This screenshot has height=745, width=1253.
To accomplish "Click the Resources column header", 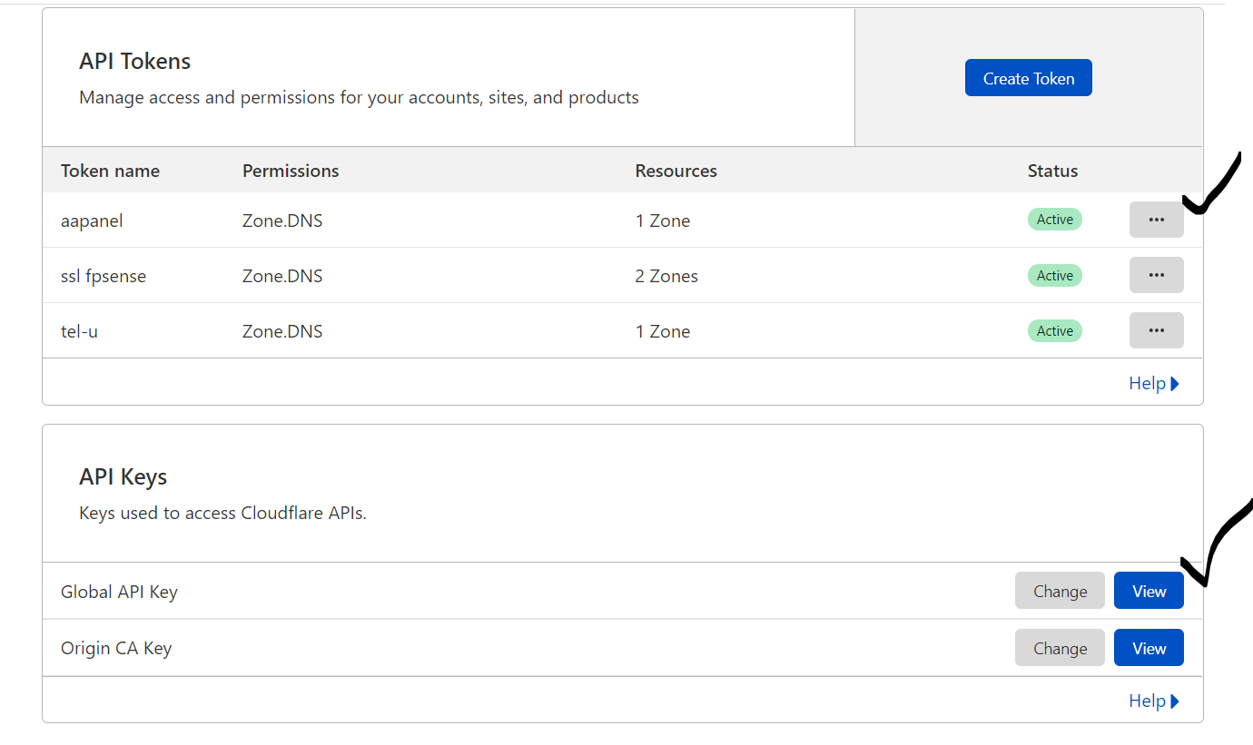I will coord(676,171).
